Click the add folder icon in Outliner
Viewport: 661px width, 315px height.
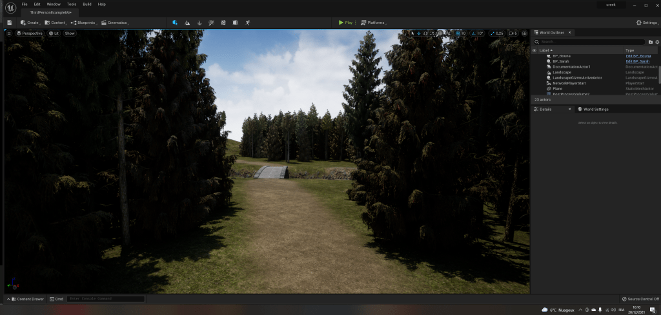pyautogui.click(x=650, y=41)
